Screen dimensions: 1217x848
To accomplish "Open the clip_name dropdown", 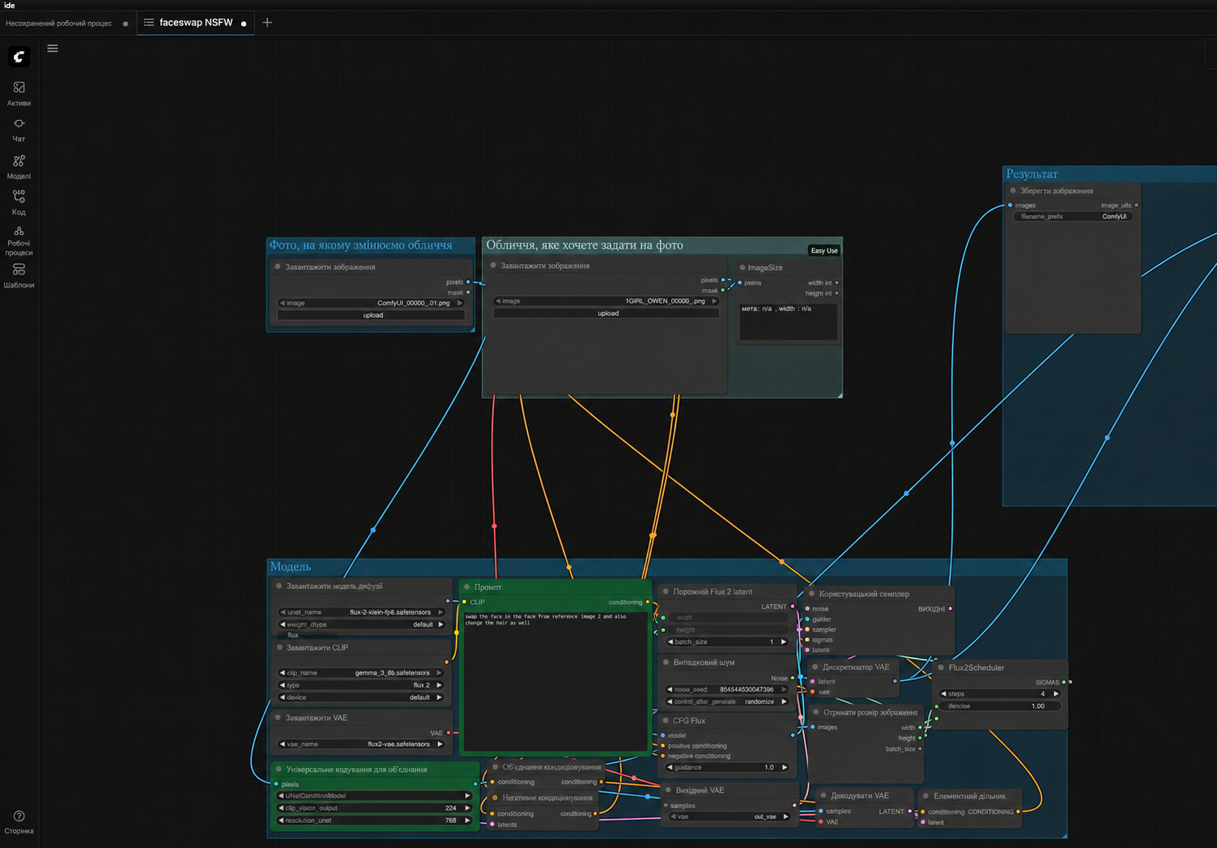I will pyautogui.click(x=361, y=673).
